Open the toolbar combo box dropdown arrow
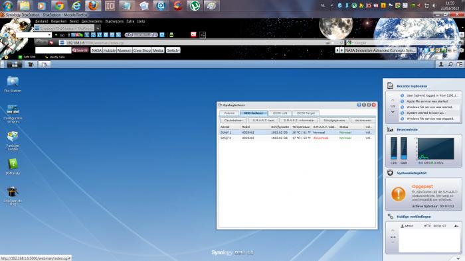Image resolution: width=465 pixels, height=261 pixels. coord(49,35)
